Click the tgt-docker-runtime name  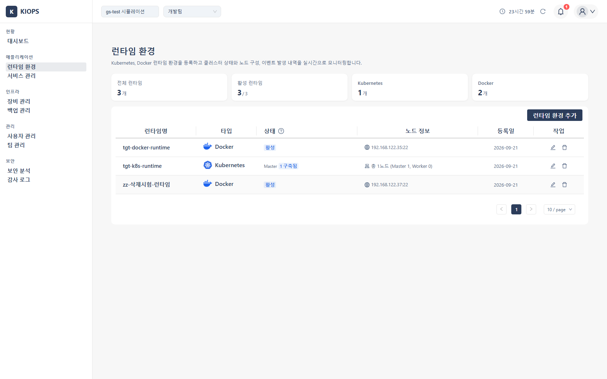click(146, 148)
